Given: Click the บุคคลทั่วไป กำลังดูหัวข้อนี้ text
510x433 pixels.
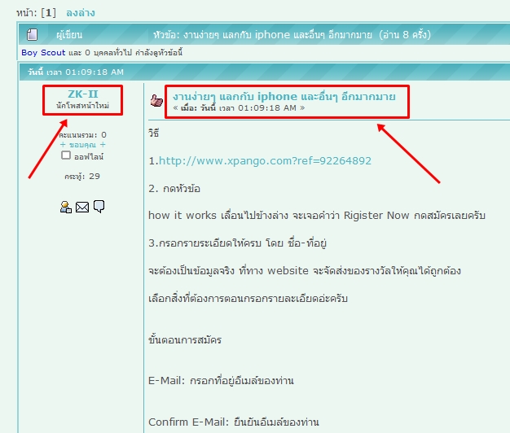Looking at the screenshot, I should click(x=138, y=53).
